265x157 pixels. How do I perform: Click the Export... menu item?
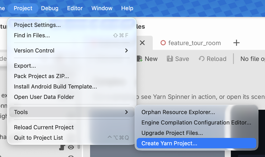pos(72,66)
